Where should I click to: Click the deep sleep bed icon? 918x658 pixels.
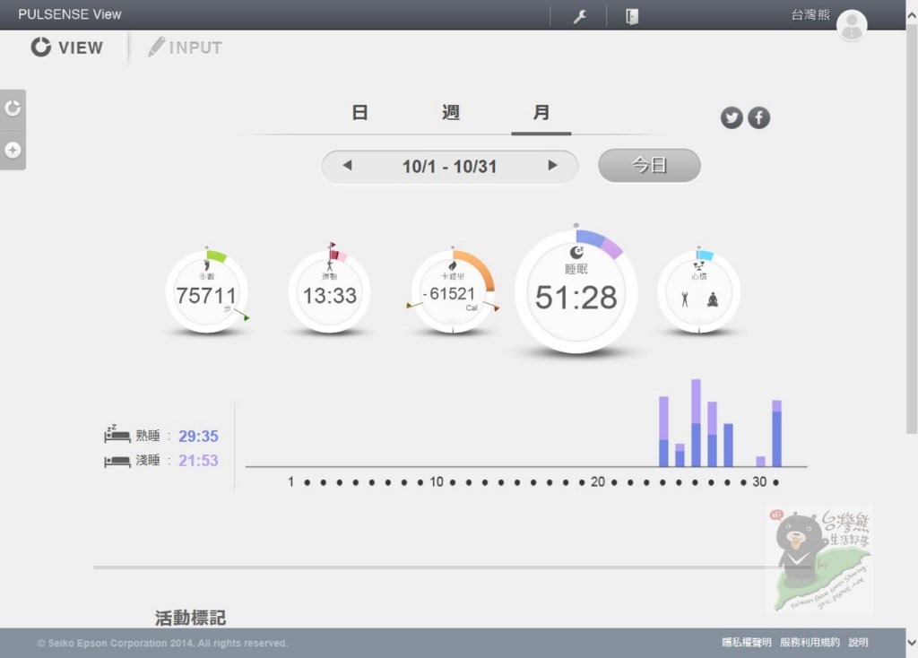pos(117,434)
